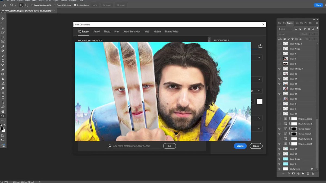
Task: Click the Create button
Action: (240, 146)
